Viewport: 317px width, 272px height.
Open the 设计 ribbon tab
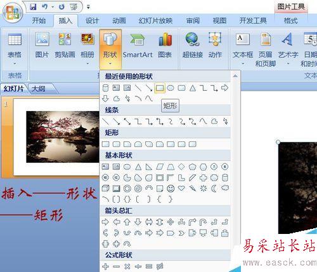[x=92, y=21]
